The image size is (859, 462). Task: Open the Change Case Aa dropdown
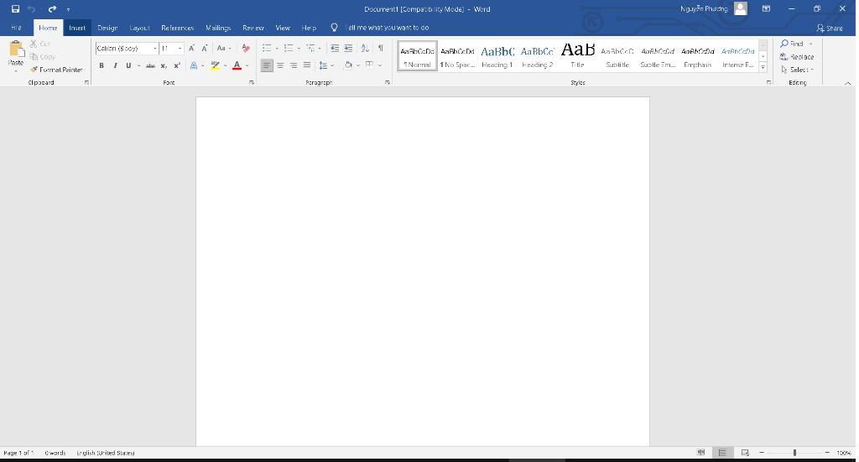(223, 48)
